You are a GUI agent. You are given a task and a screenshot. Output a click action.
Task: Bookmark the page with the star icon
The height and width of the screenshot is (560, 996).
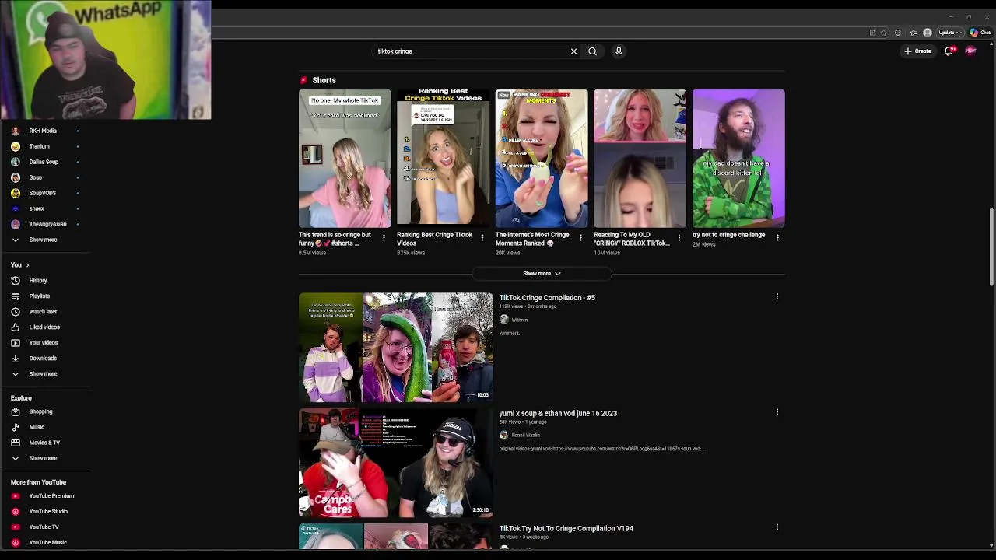[883, 33]
